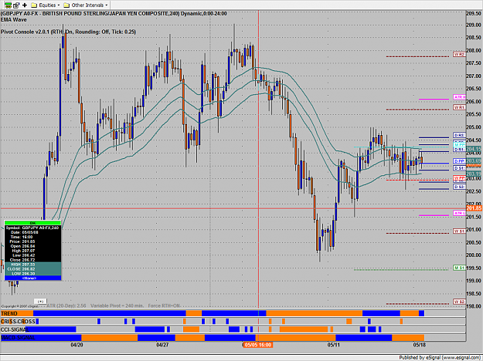Click the green chart symbol toolbar icon
The height and width of the screenshot is (361, 483).
[8, 5]
